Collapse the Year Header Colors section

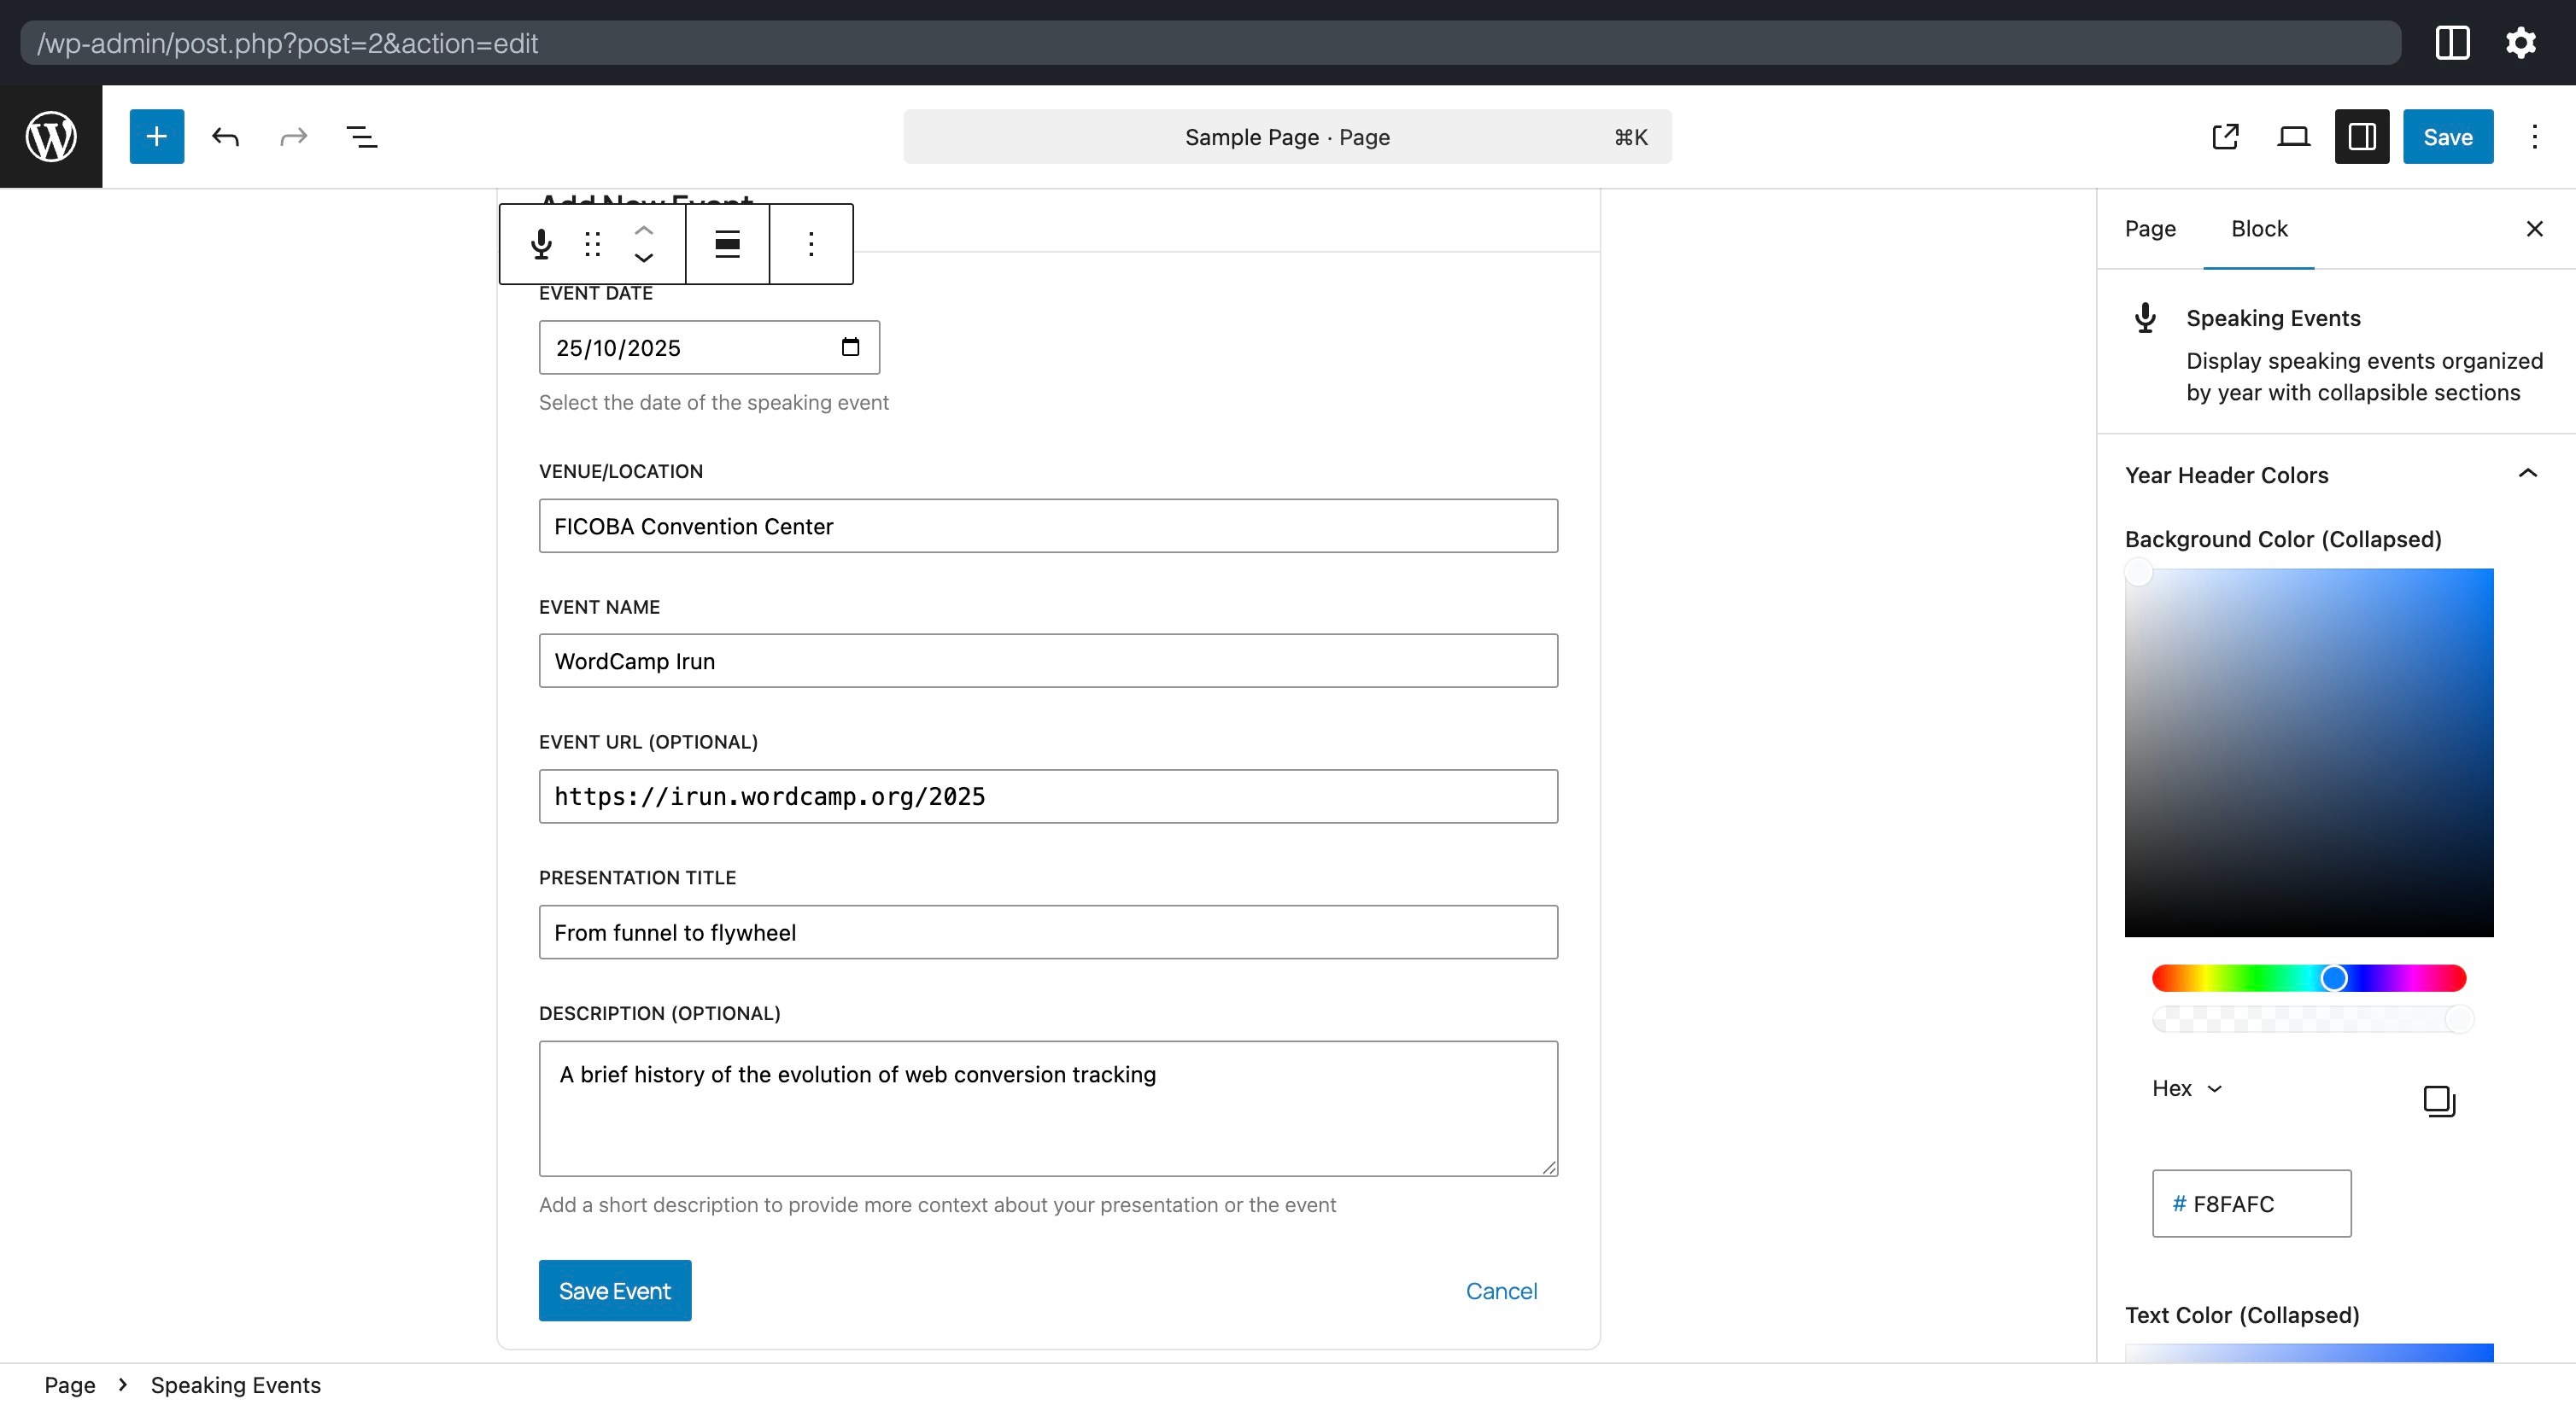click(x=2527, y=475)
